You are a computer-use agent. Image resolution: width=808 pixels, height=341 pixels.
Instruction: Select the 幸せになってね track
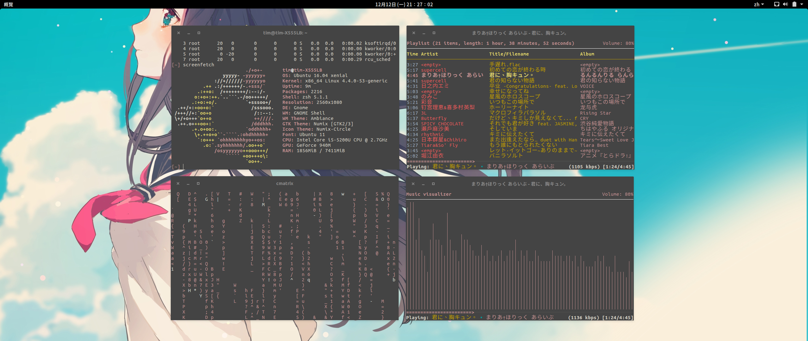pyautogui.click(x=520, y=92)
